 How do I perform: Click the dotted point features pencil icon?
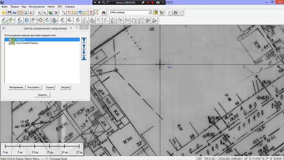click(x=63, y=20)
